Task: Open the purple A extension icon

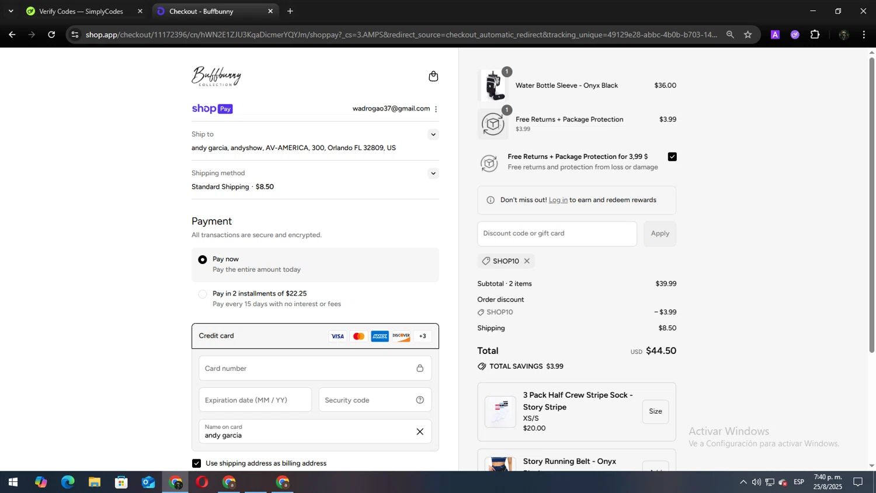Action: click(775, 34)
